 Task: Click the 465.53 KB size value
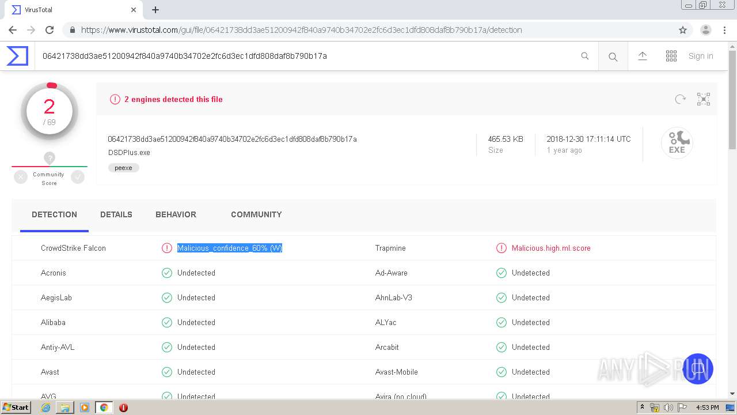(x=506, y=139)
